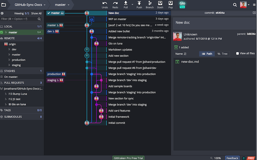The height and width of the screenshot is (160, 257).
Task: Select the WIP stash node in graph
Action: coord(92,19)
